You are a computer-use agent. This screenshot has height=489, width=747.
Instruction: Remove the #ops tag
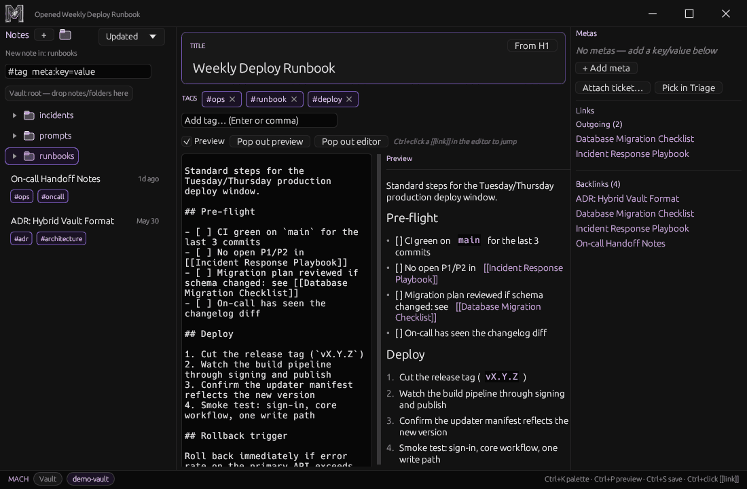(232, 99)
